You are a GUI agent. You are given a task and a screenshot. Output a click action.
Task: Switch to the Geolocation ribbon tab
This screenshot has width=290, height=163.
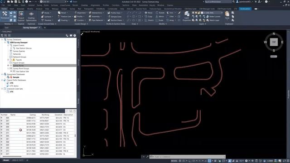coord(245,9)
